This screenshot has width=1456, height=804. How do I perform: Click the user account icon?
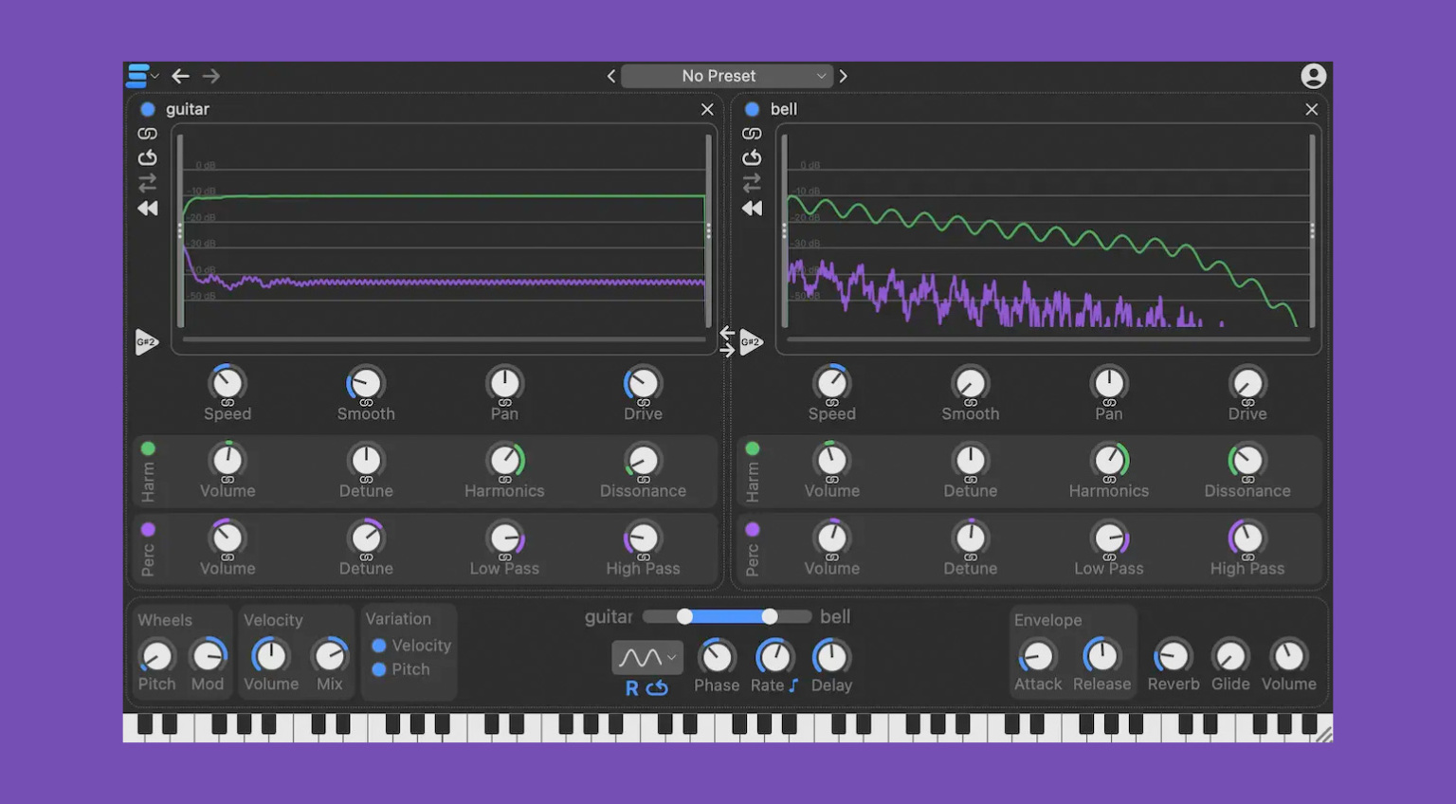tap(1313, 76)
